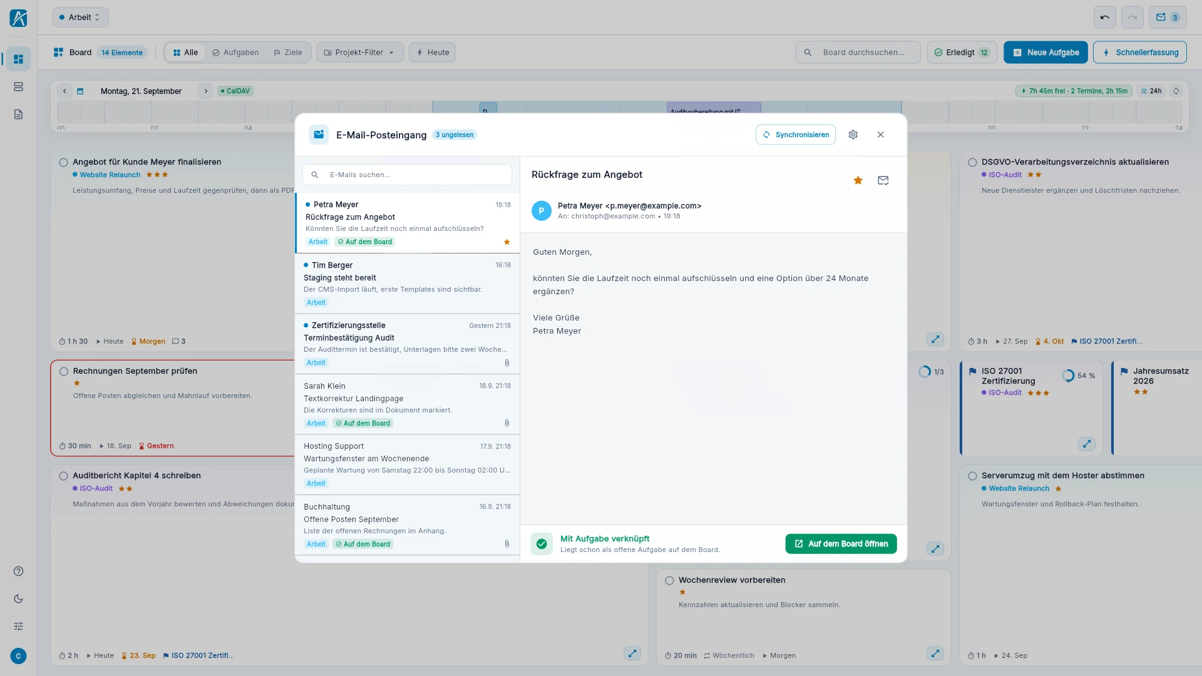The image size is (1202, 676).
Task: Open the board view in the left sidebar
Action: 18,59
